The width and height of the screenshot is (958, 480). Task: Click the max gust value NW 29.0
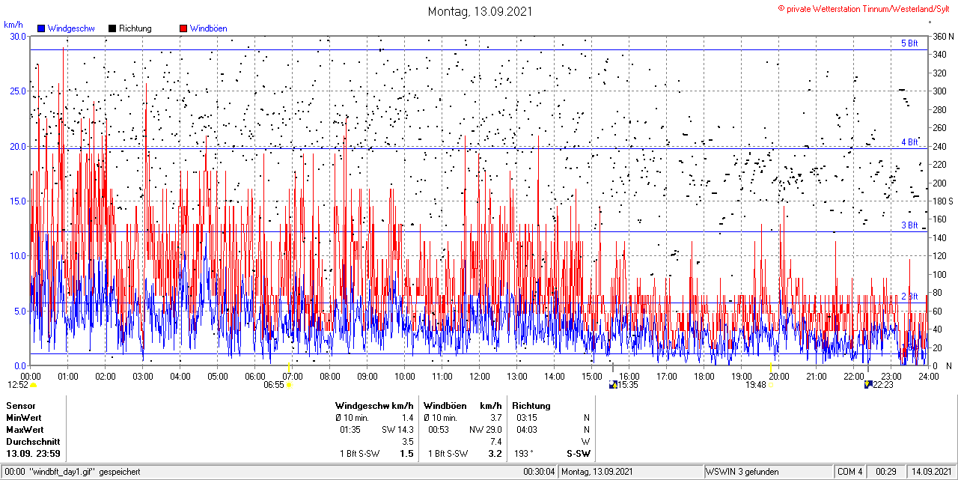(x=485, y=430)
